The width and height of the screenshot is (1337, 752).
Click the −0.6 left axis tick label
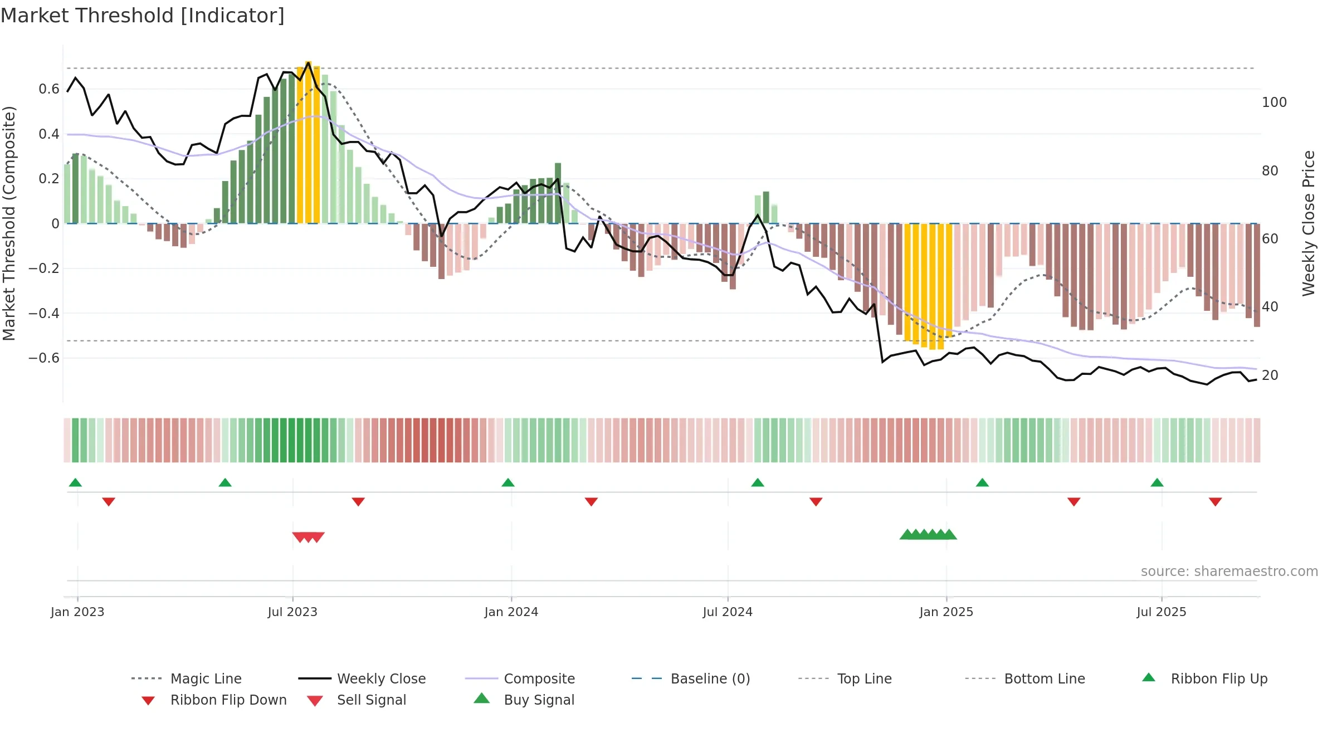click(x=44, y=358)
